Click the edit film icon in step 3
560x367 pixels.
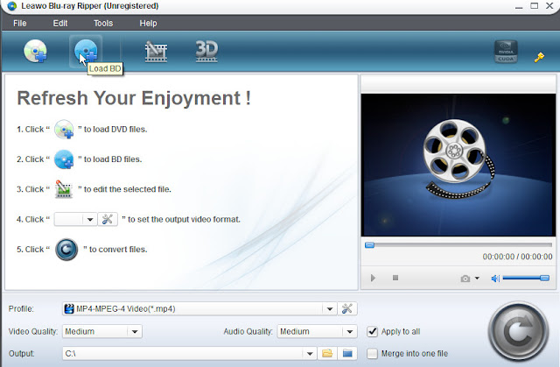64,189
